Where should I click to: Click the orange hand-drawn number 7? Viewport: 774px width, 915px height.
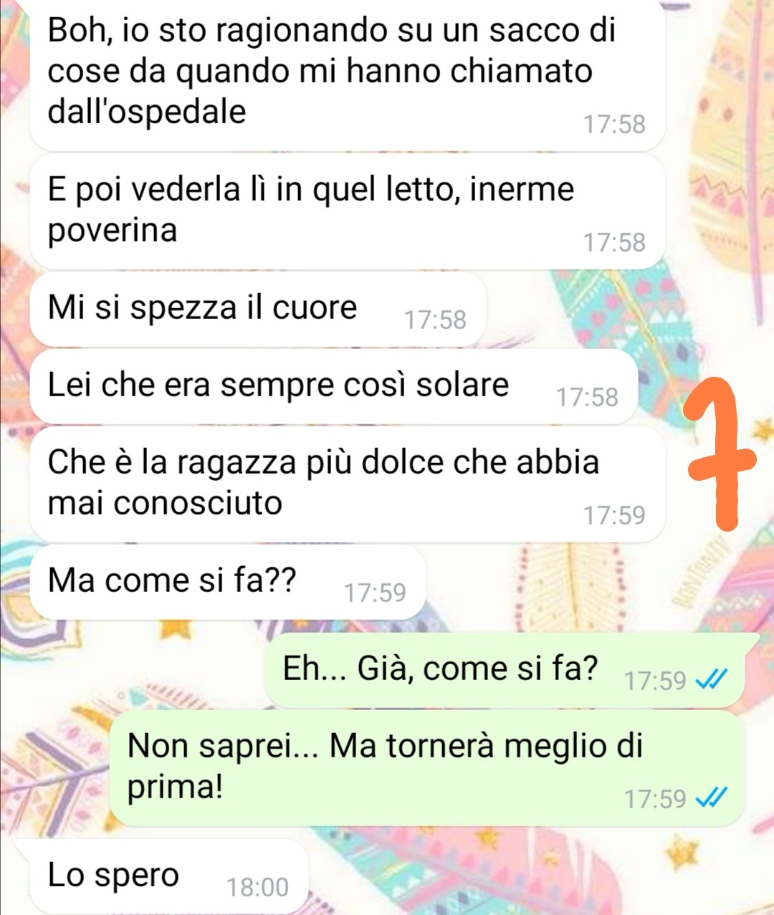720,456
